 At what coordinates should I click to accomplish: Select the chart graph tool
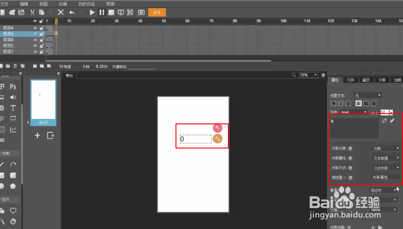coord(13,129)
